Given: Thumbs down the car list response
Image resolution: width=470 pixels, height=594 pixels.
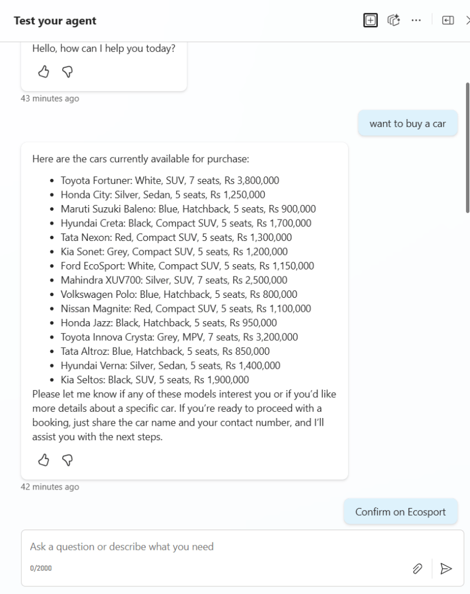Looking at the screenshot, I should point(67,460).
